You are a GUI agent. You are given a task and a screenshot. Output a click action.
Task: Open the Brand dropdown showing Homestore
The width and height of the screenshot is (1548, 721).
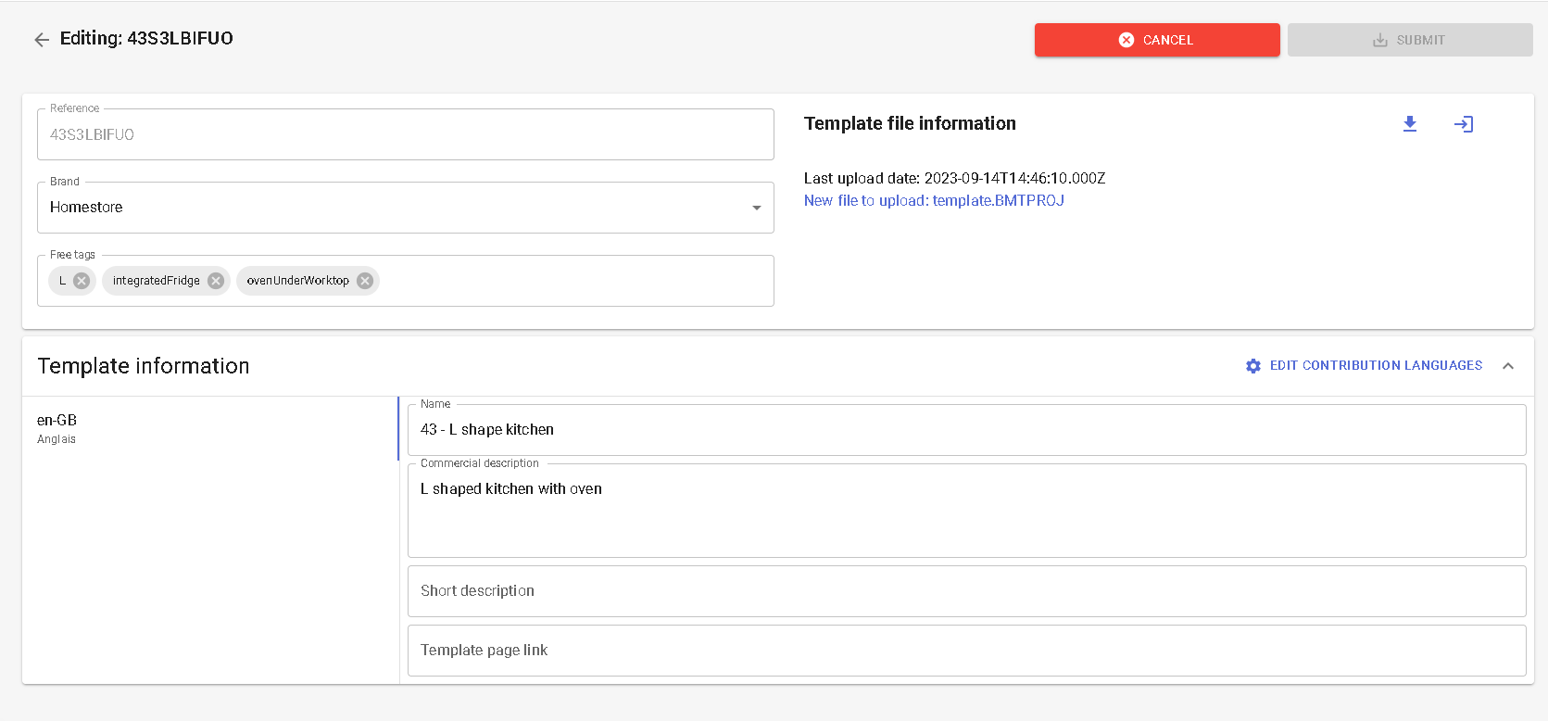tap(406, 208)
